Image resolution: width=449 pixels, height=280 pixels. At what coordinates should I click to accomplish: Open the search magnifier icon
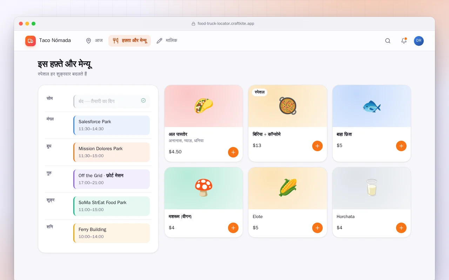[388, 41]
